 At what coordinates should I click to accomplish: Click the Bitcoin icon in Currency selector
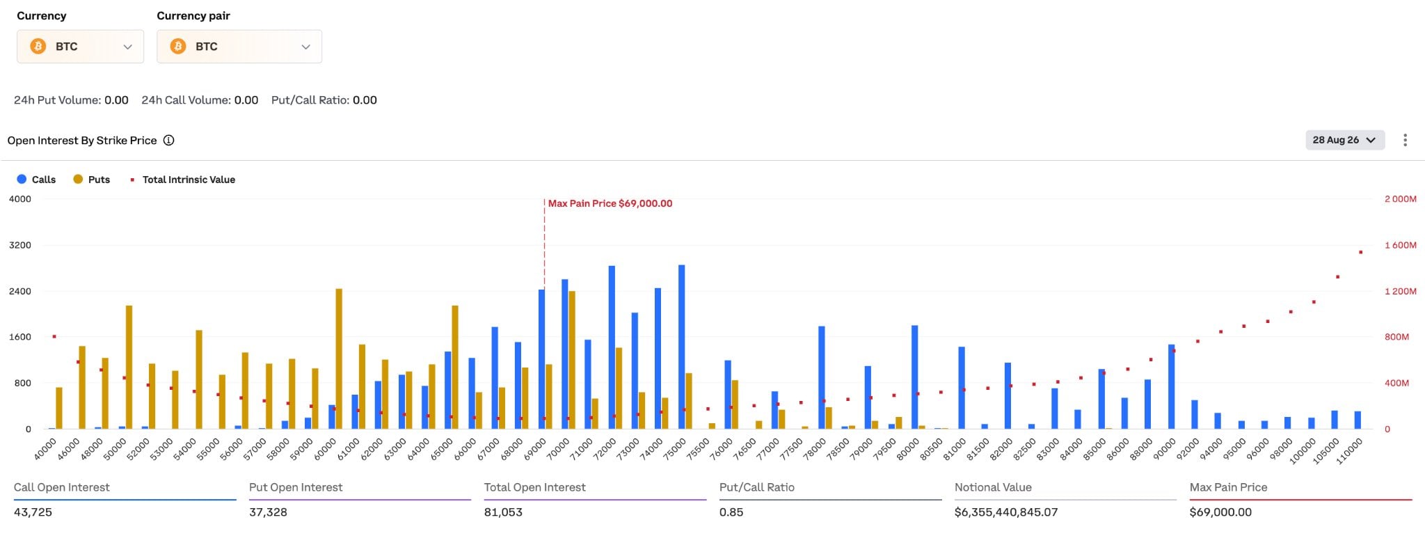pyautogui.click(x=38, y=46)
